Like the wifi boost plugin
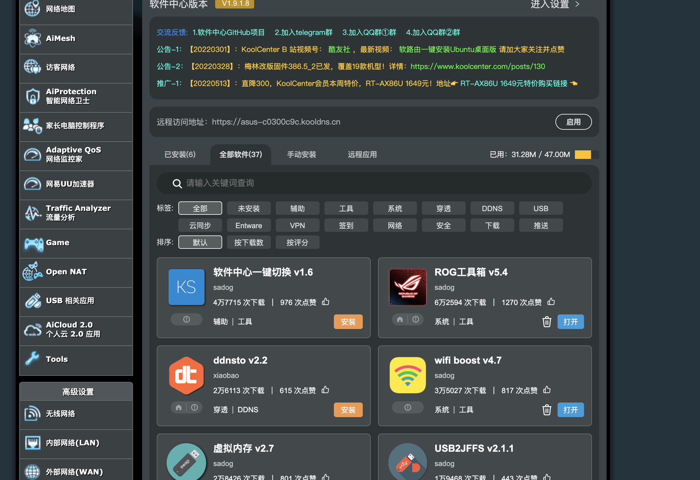Viewport: 700px width, 480px height. tap(546, 390)
